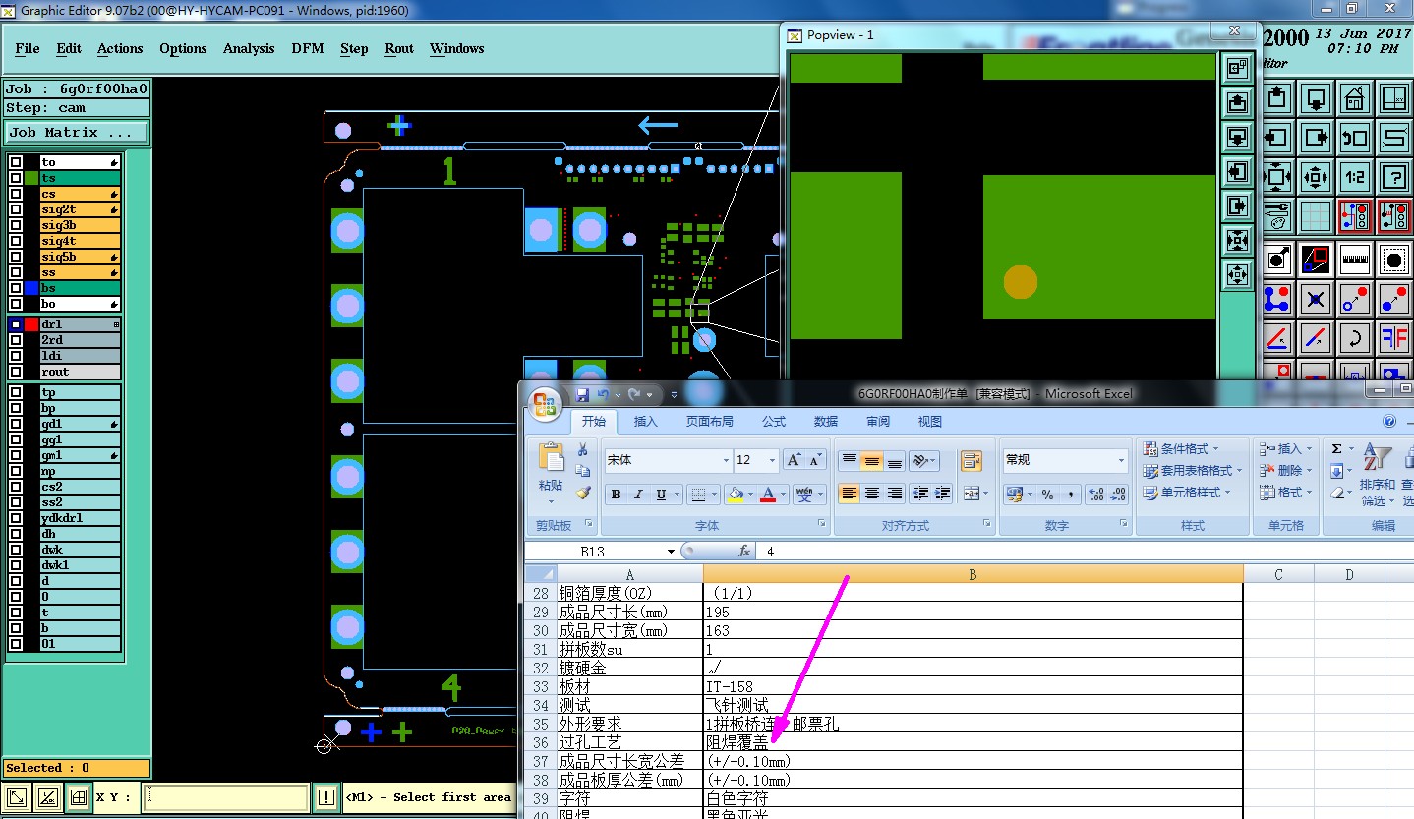Open the Analysis menu
Image resolution: width=1414 pixels, height=819 pixels.
click(249, 48)
